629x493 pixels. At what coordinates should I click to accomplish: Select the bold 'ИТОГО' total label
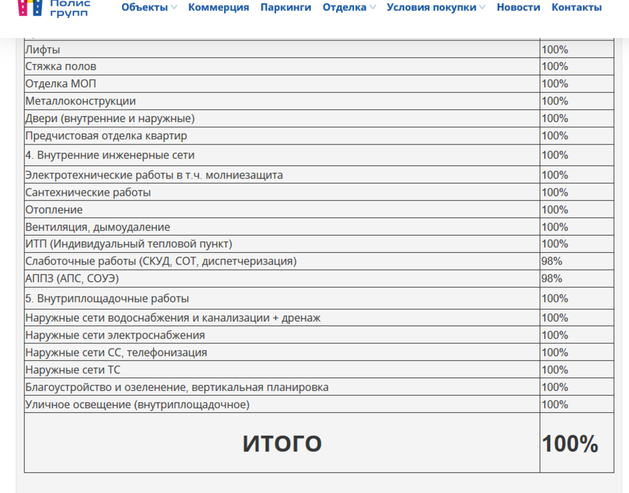[282, 444]
